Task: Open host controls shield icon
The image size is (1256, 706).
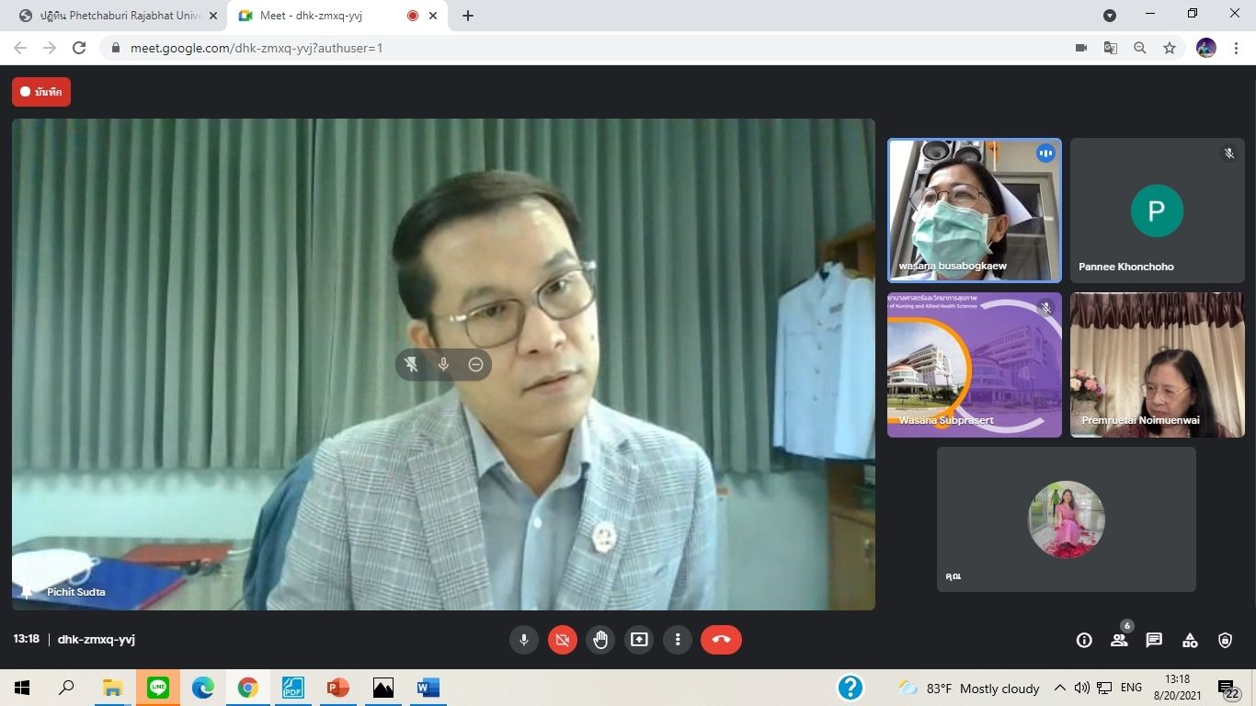Action: [1225, 640]
